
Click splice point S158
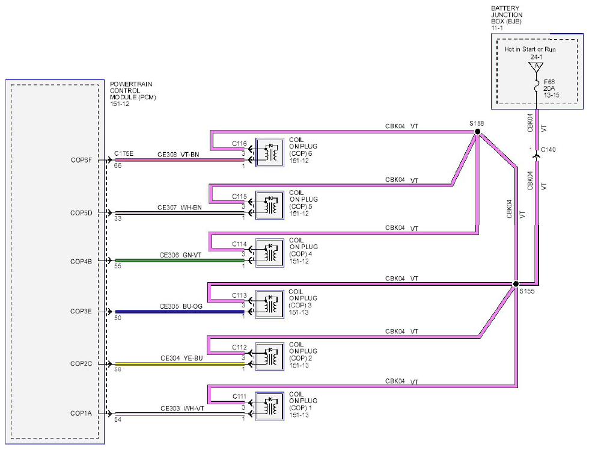click(477, 132)
